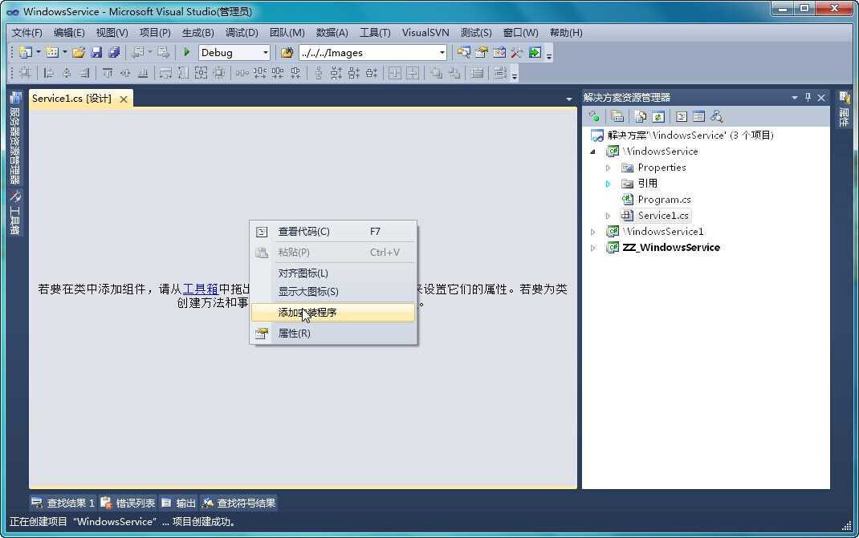Expand the ZZ_WindowsService project node
Screen dimensions: 859x538
592,248
